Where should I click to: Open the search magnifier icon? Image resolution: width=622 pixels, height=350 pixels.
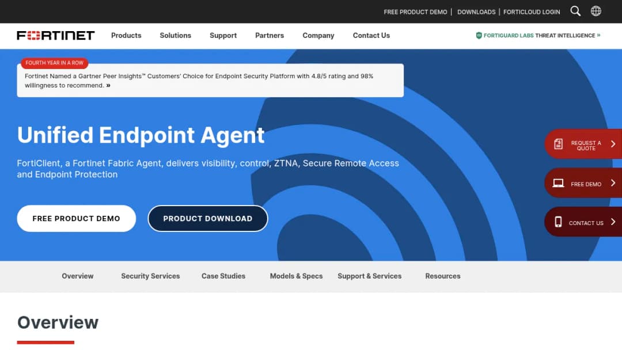click(575, 11)
